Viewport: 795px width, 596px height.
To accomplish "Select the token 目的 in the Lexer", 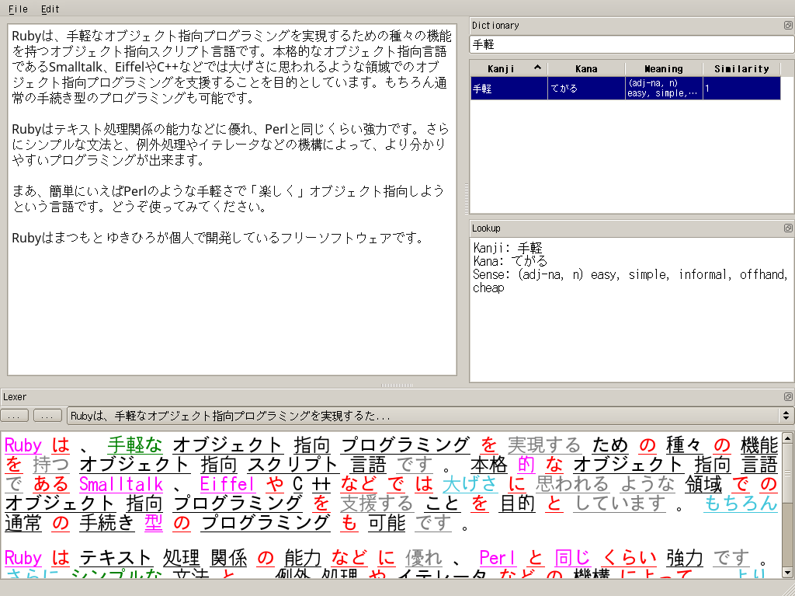I will coord(516,503).
